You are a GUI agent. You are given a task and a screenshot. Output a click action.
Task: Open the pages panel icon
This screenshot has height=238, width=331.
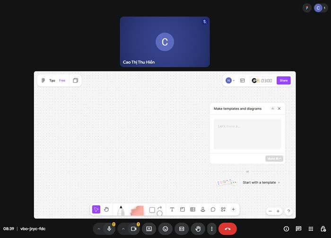75,80
